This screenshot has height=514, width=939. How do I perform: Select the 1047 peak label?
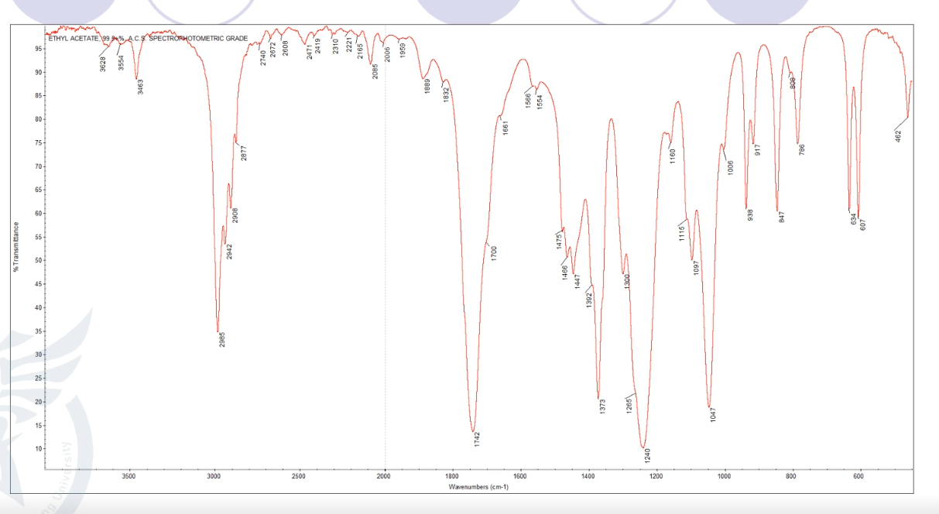pyautogui.click(x=713, y=414)
